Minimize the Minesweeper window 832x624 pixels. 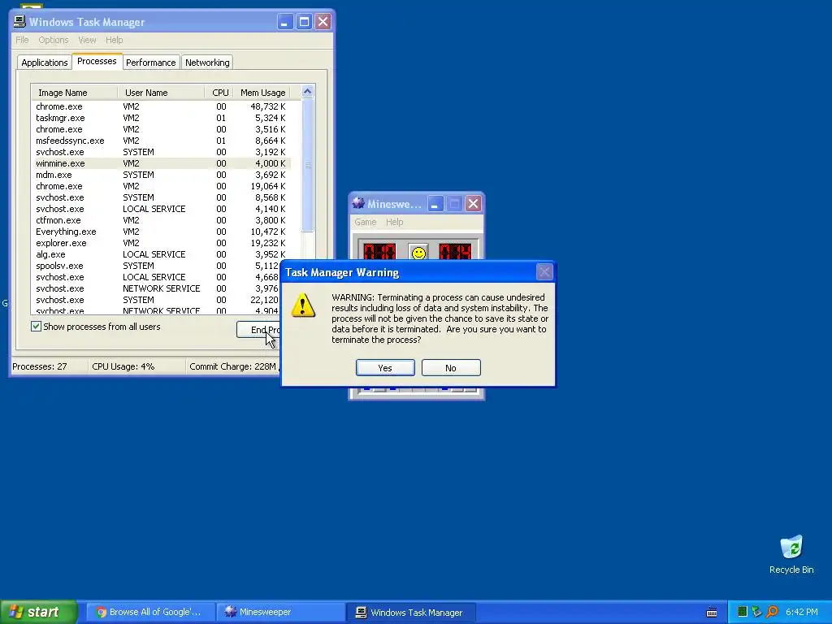pos(435,204)
